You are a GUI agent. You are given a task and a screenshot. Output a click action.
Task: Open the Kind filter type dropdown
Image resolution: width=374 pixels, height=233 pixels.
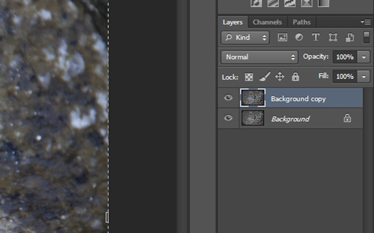click(x=245, y=38)
